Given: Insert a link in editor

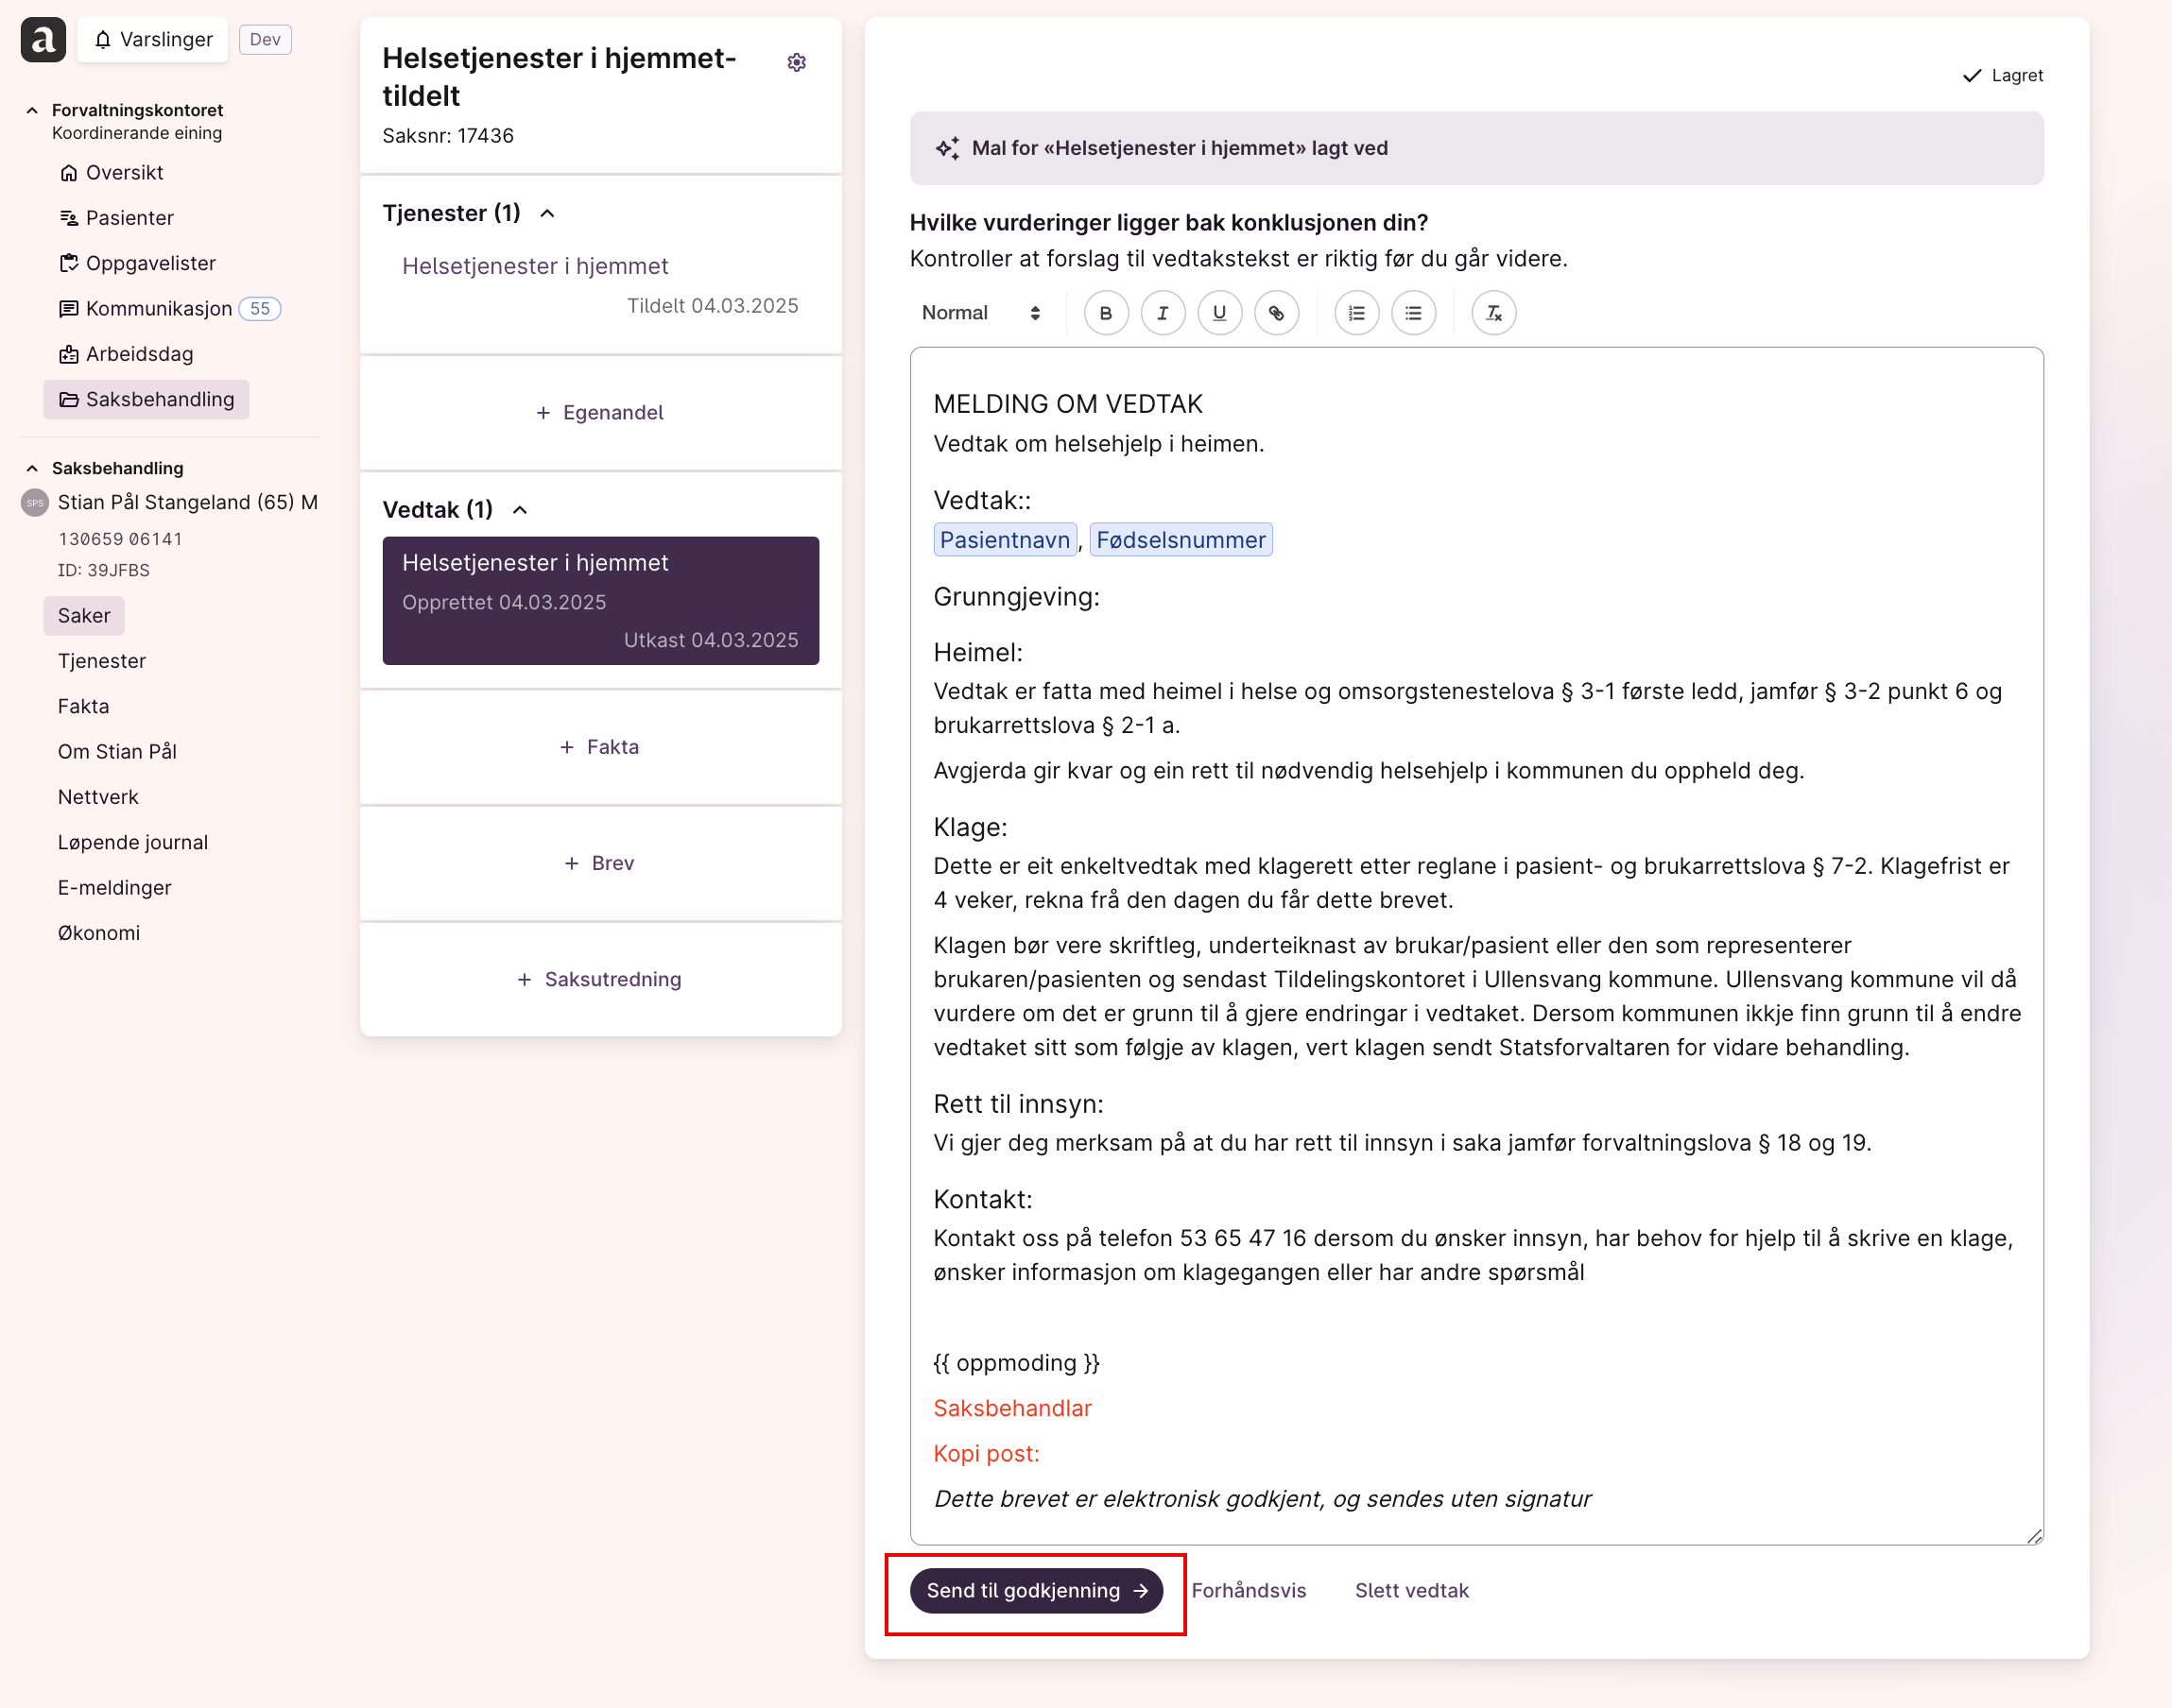Looking at the screenshot, I should click(x=1277, y=313).
